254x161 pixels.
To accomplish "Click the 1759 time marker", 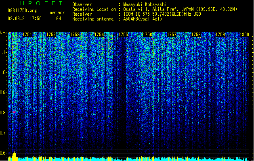I will point(220,35).
